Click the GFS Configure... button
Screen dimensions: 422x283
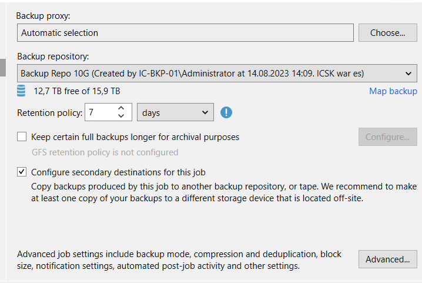387,137
